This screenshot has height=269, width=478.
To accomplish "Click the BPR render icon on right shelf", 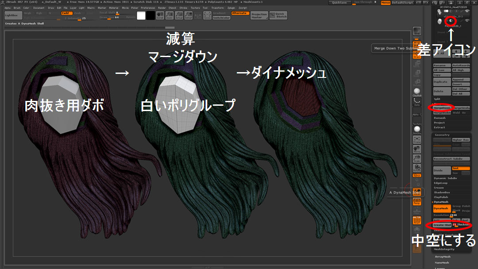I will tap(417, 31).
